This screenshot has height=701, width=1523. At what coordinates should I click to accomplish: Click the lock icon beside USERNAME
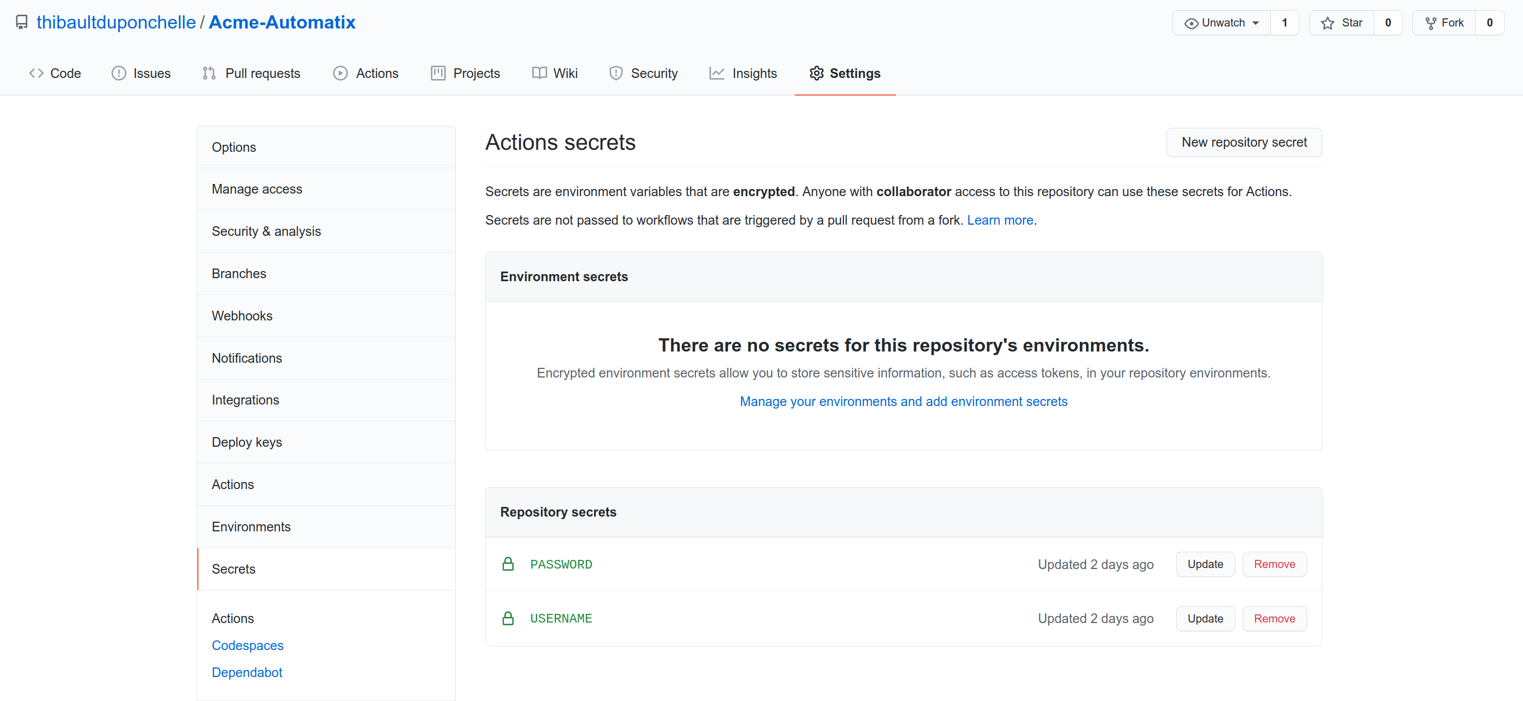click(508, 619)
